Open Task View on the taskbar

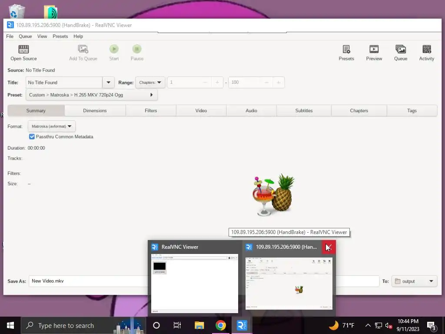[177, 325]
